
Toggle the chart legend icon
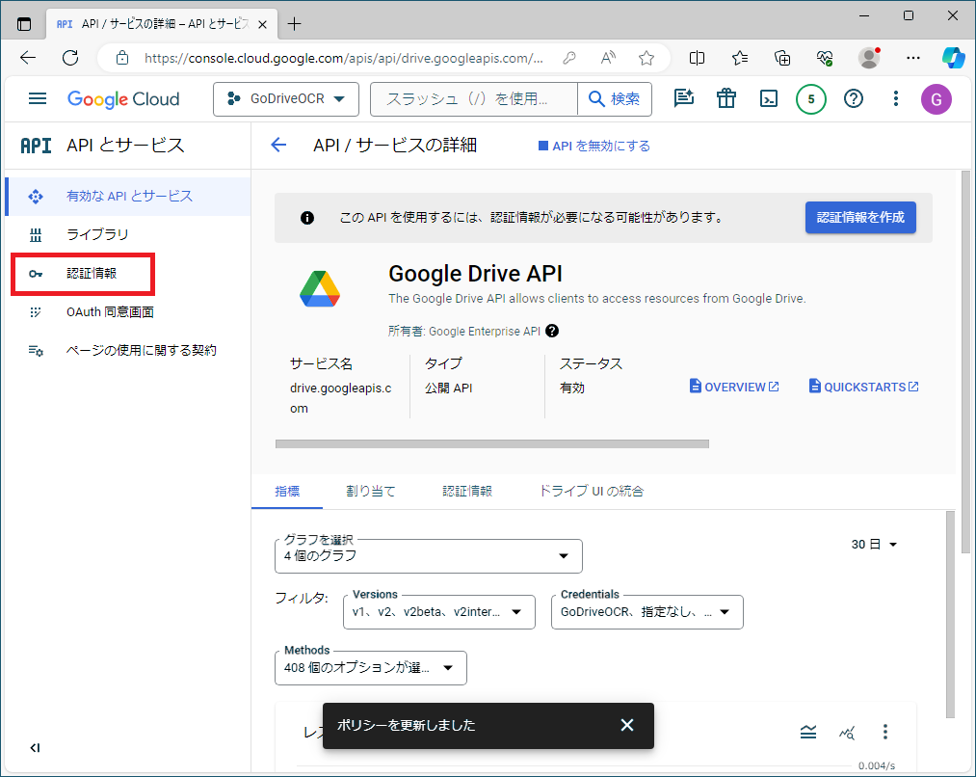(x=808, y=732)
